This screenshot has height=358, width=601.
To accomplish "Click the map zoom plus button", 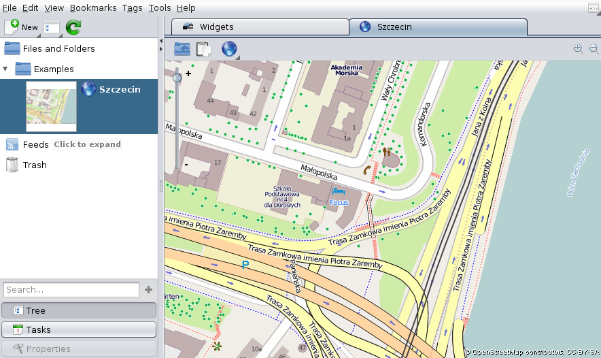I will (x=188, y=74).
